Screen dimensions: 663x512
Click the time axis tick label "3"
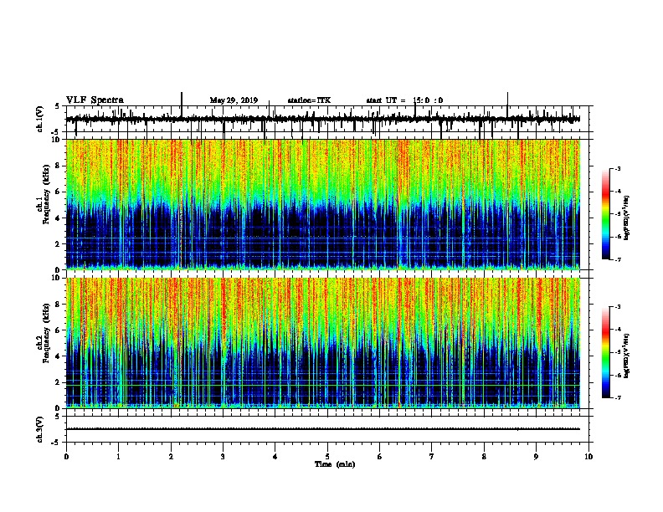pyautogui.click(x=223, y=456)
